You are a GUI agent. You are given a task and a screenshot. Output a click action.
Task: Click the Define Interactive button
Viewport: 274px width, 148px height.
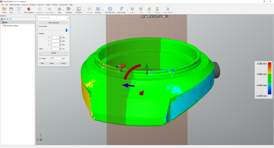click(x=54, y=23)
